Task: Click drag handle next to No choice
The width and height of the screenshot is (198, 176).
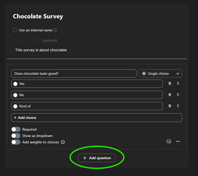Action: [178, 95]
